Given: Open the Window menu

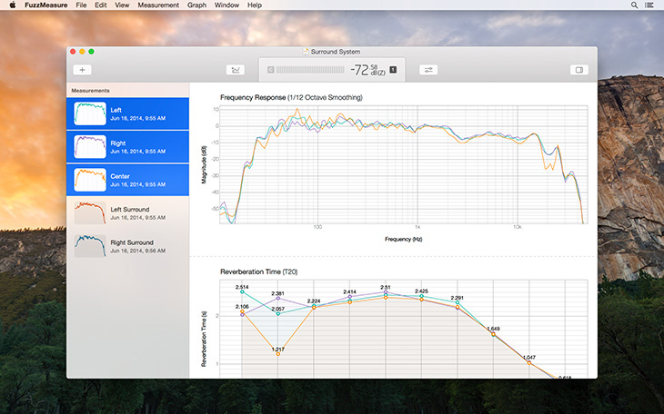Looking at the screenshot, I should (x=226, y=5).
